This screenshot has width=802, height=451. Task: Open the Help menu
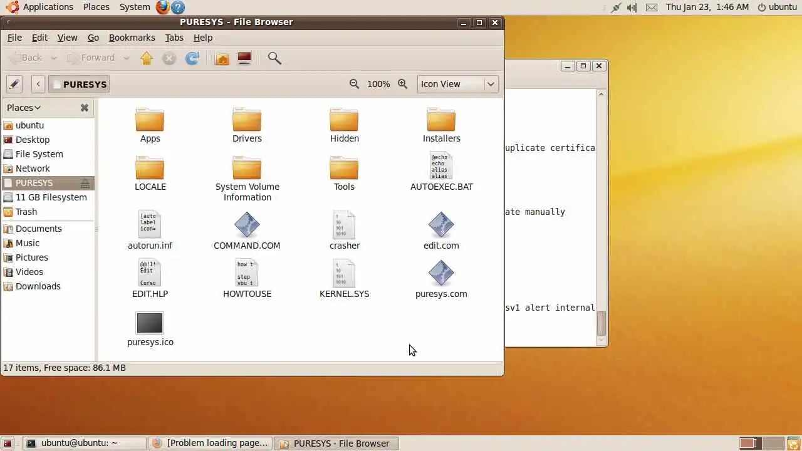pos(203,38)
